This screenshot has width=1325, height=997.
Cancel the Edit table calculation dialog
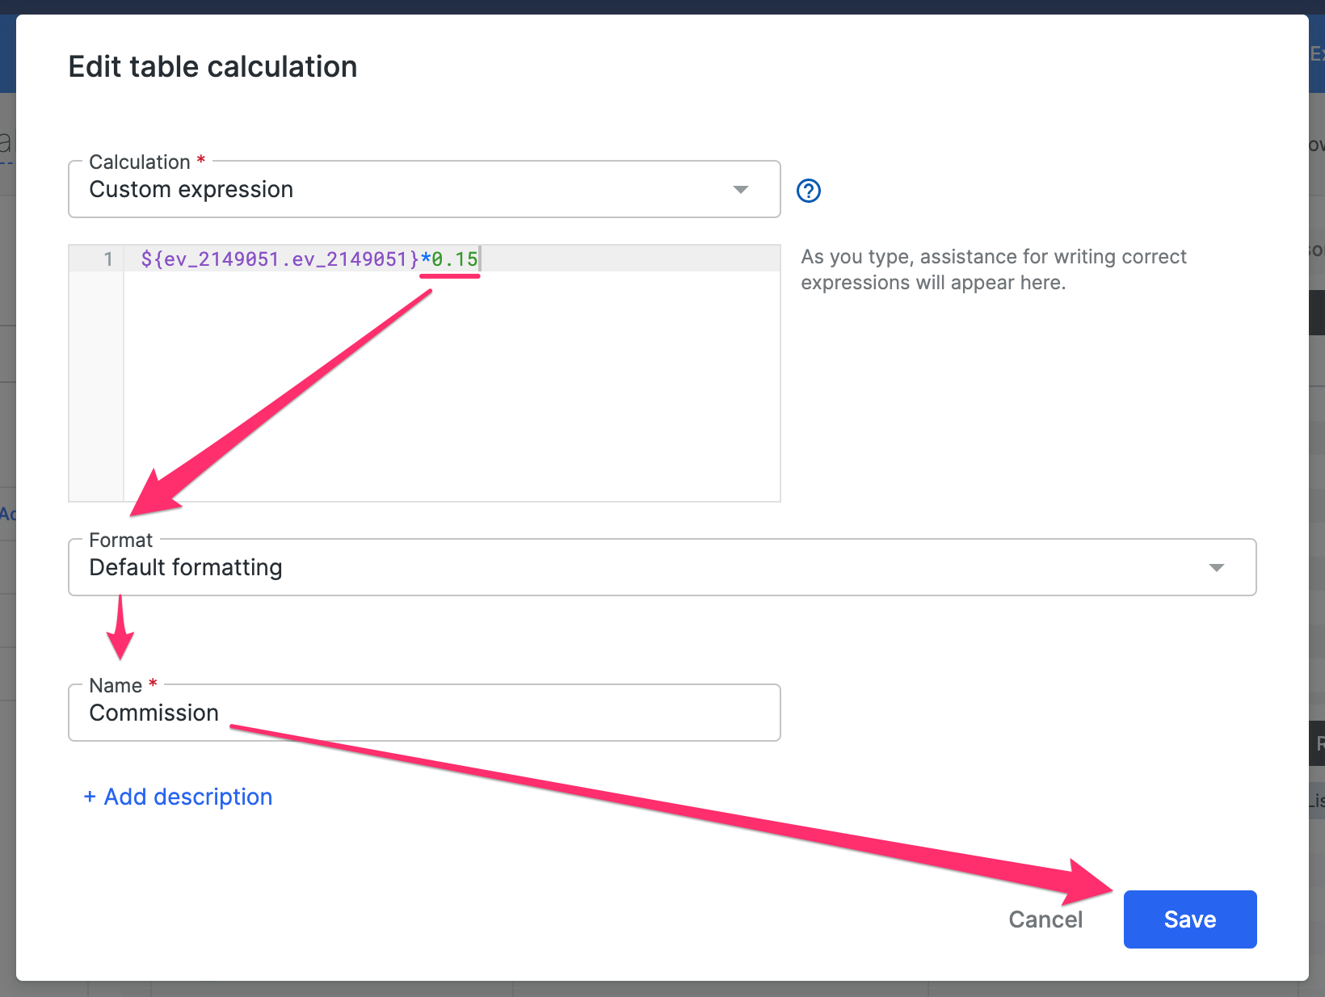point(1045,919)
